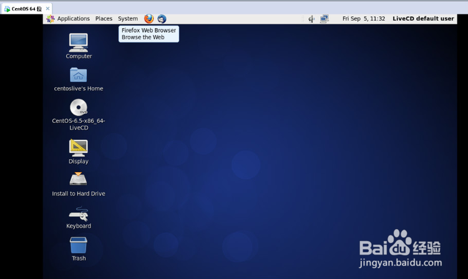This screenshot has width=468, height=279.
Task: Select the Trash desktop icon
Action: 79,245
